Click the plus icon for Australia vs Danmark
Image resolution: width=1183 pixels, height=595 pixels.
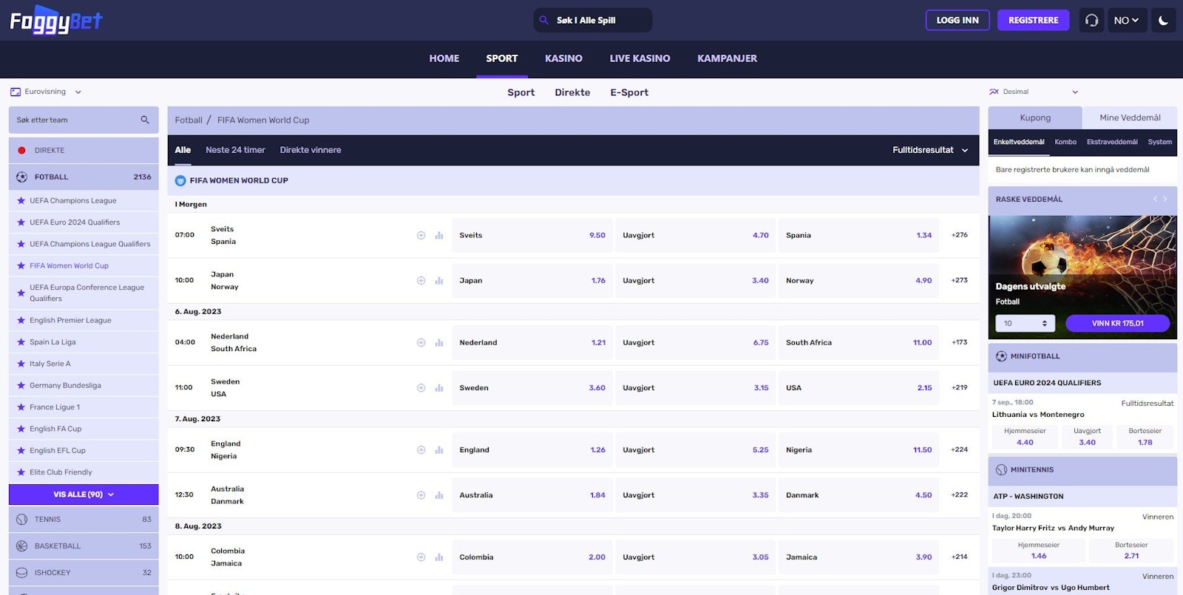coord(421,495)
